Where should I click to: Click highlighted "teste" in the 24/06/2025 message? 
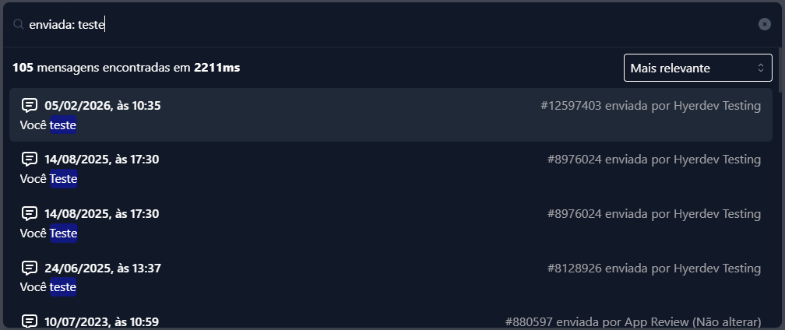coord(63,288)
